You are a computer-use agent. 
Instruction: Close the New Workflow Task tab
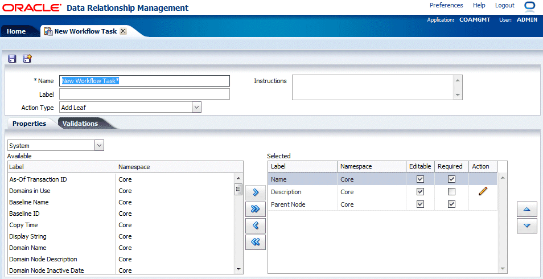point(123,31)
